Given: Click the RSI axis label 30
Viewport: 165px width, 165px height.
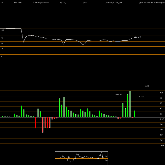Looking at the screenshot, I should pos(2,49).
